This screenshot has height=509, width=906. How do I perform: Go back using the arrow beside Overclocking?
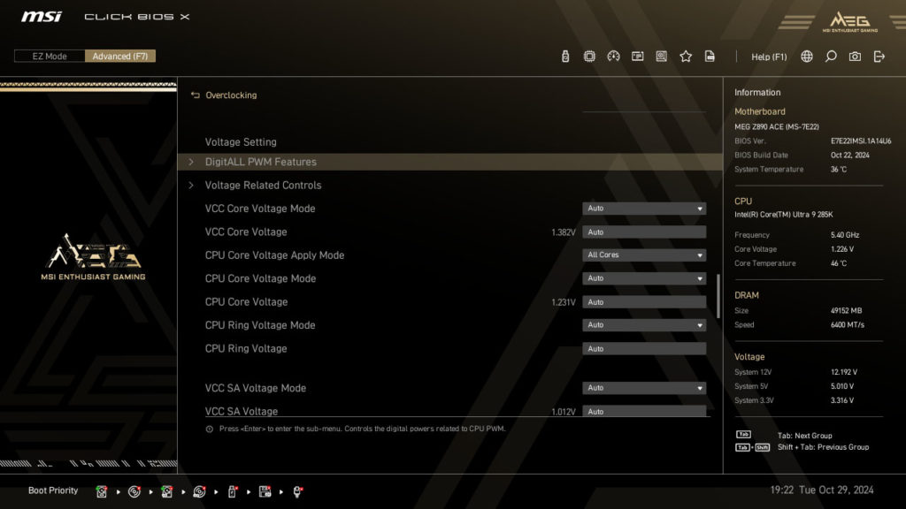(x=196, y=95)
